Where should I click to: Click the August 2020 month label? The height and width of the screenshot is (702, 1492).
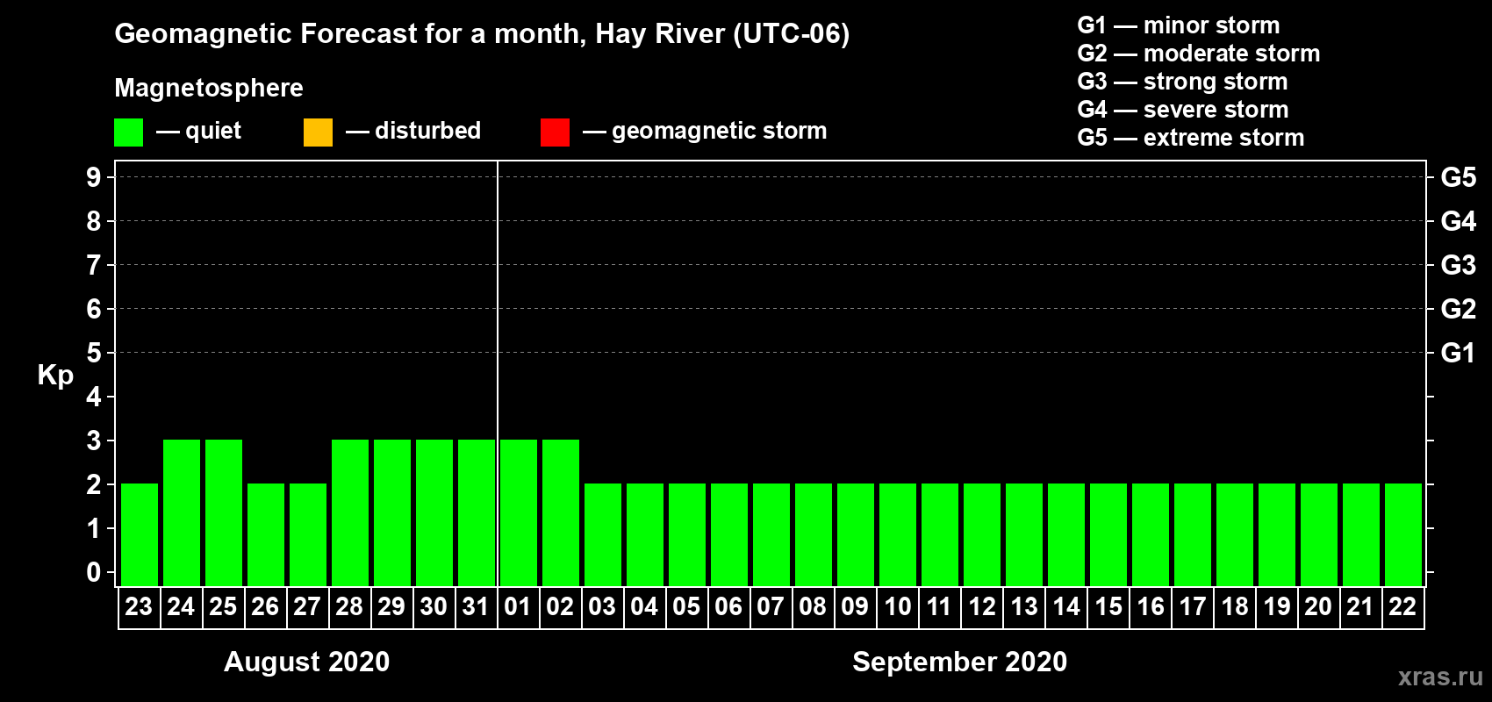click(306, 662)
